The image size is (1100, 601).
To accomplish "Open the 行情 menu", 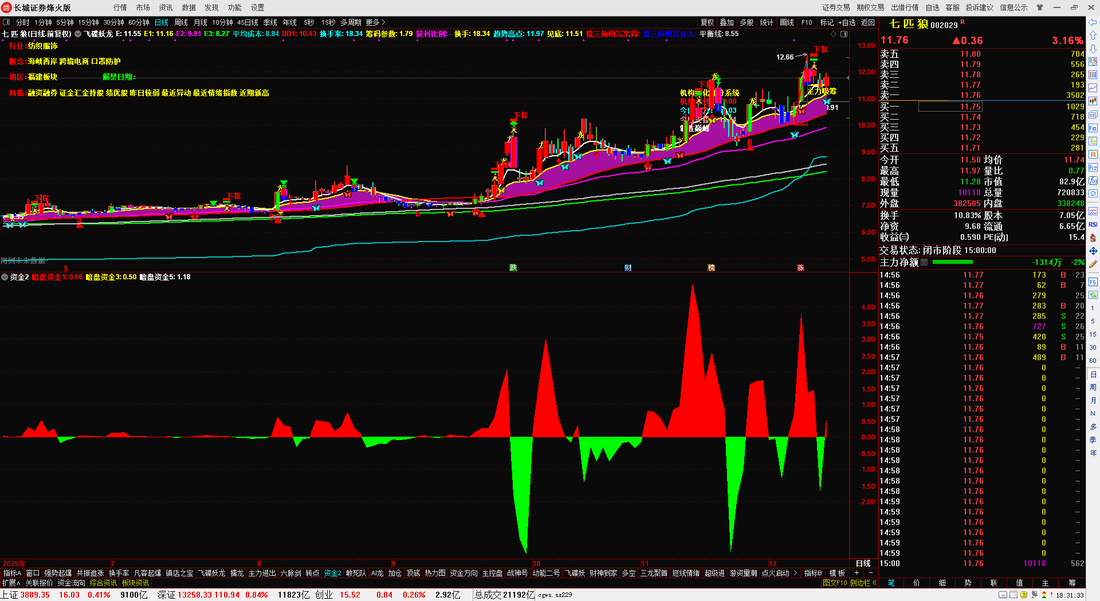I will tap(120, 7).
